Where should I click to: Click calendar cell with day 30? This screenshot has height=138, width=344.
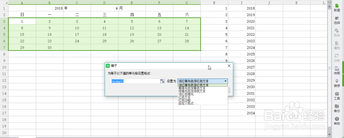(50, 47)
